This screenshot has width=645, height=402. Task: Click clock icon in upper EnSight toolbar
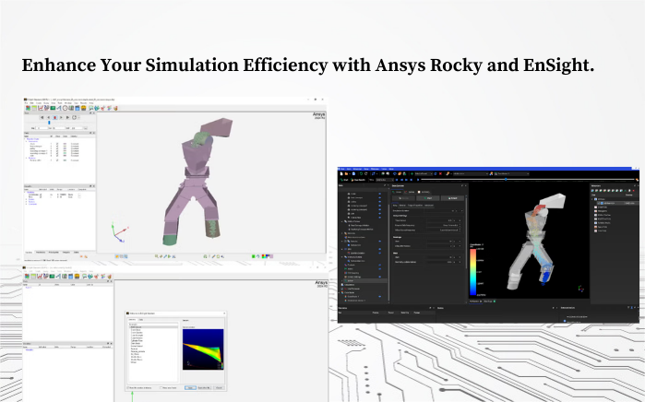[65, 108]
